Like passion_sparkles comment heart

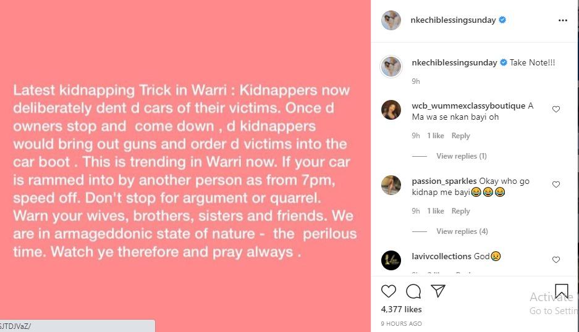556,185
